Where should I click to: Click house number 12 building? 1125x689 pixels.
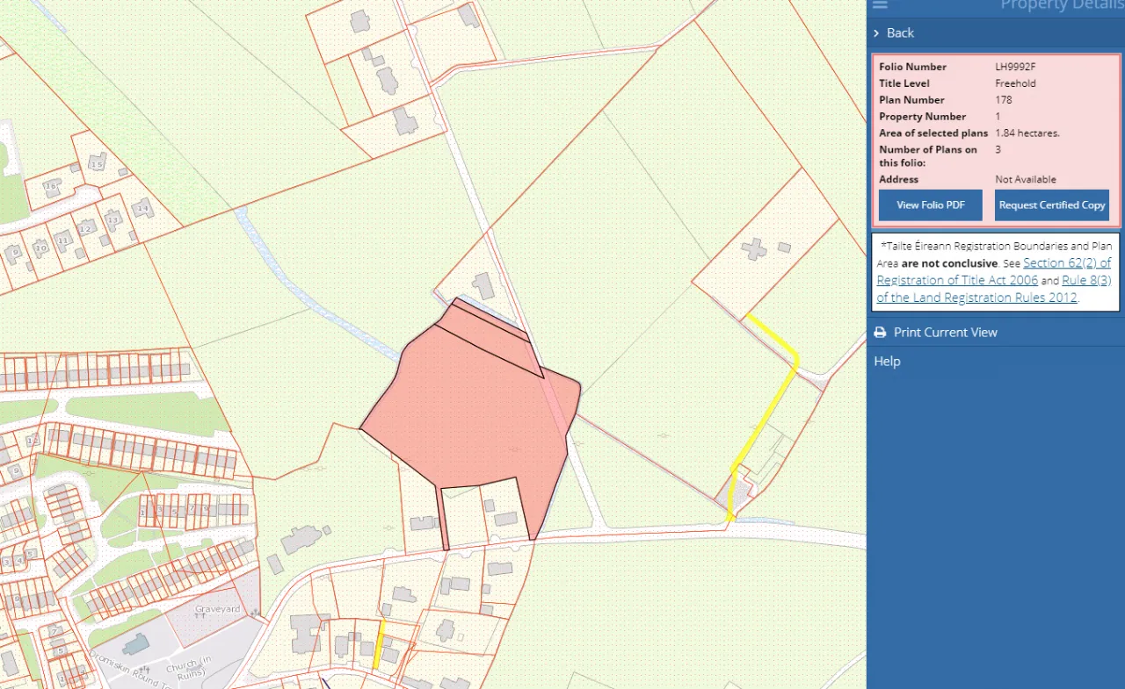86,228
